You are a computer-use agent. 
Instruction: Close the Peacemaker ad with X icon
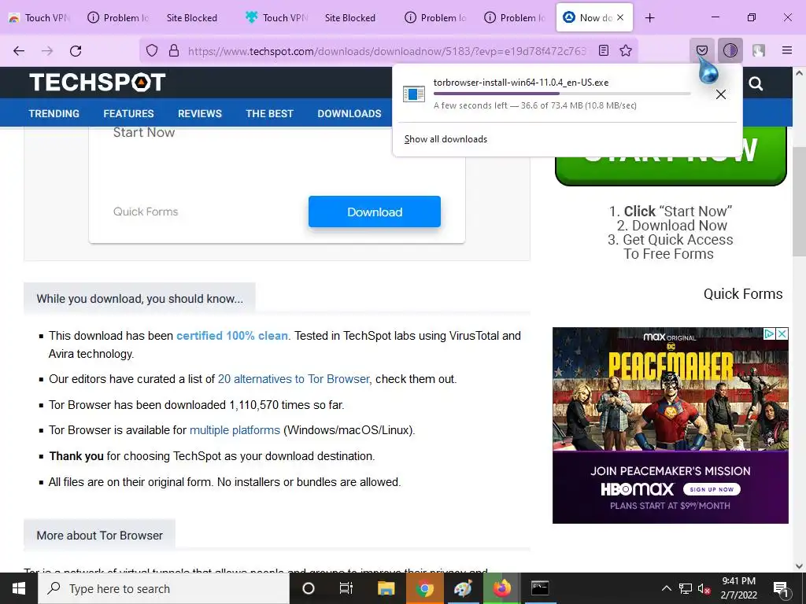(782, 333)
